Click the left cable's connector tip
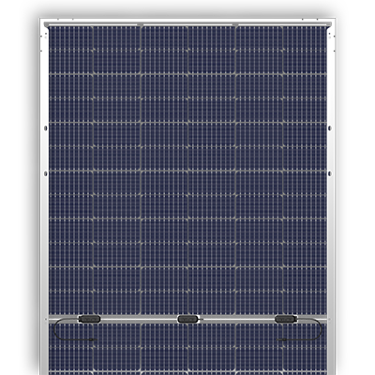The width and height of the screenshot is (375, 375). click(93, 339)
